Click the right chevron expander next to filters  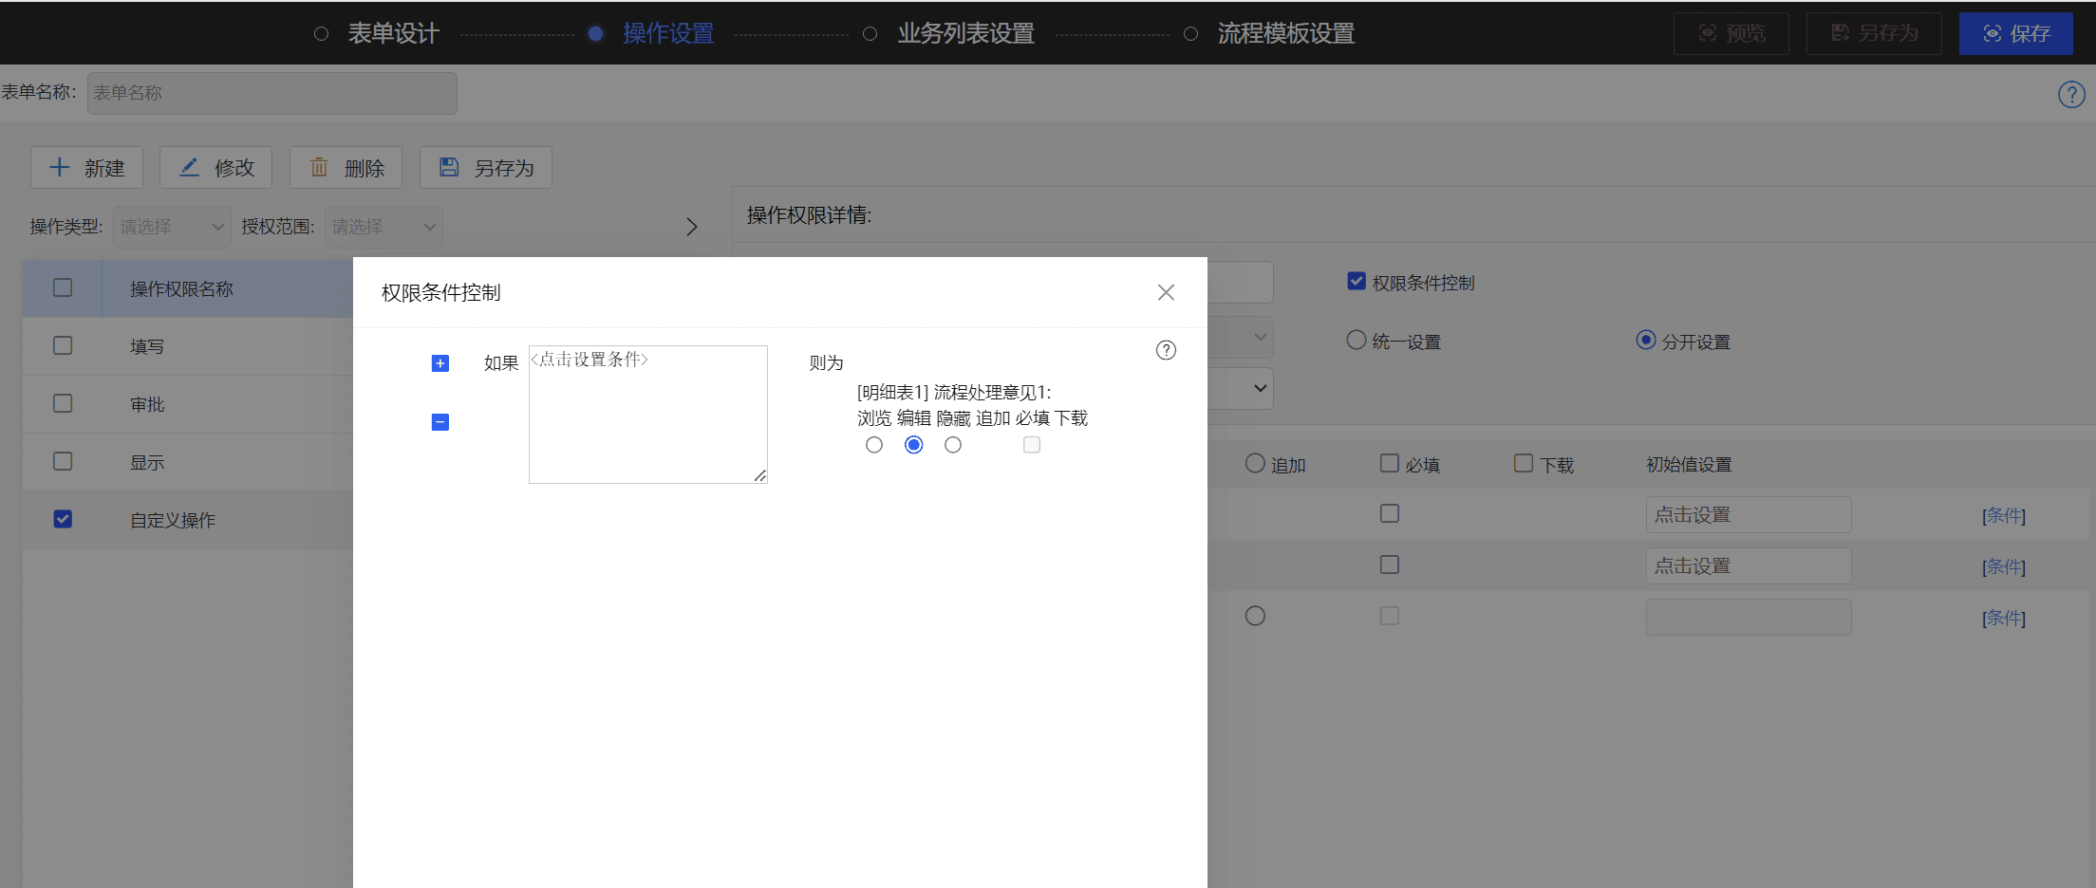pos(692,227)
